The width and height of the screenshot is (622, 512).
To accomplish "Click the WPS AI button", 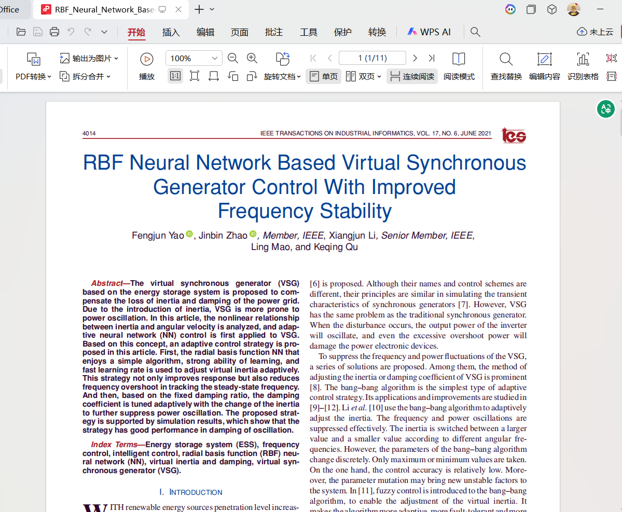I will (429, 32).
